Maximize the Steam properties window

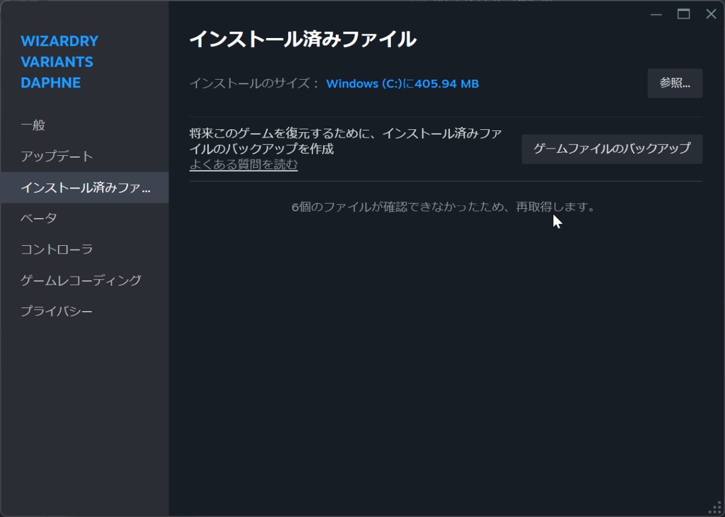pyautogui.click(x=685, y=13)
